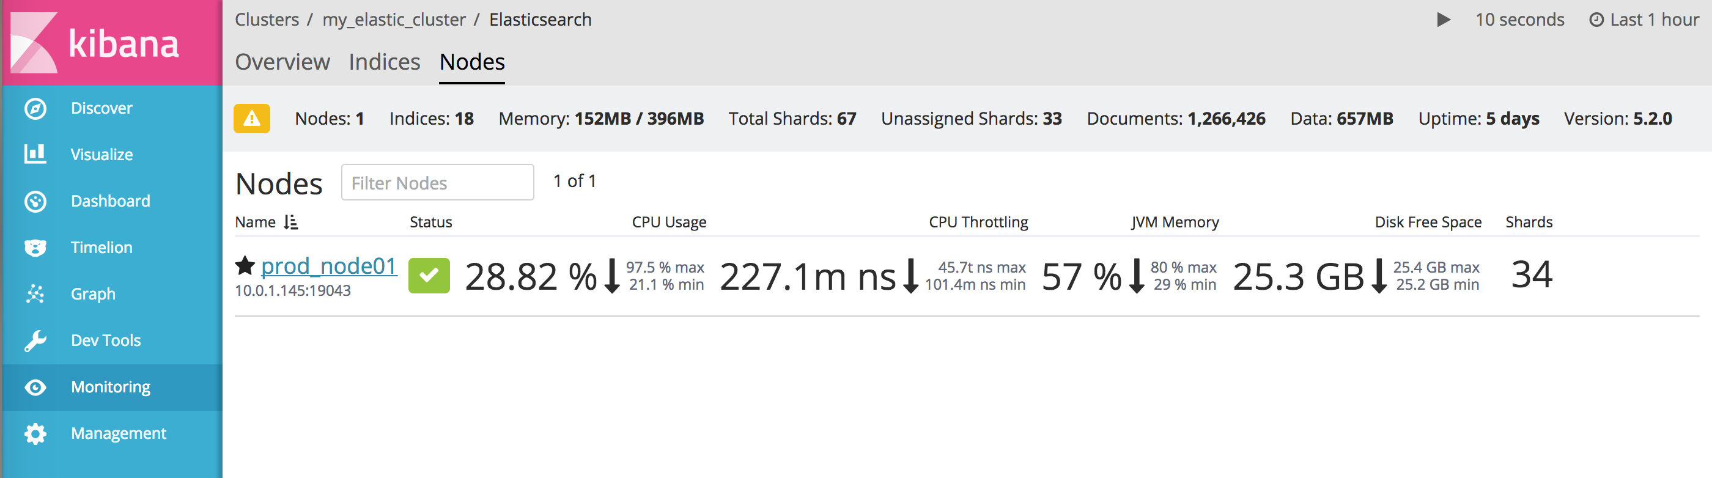
Task: Select the Visualize icon
Action: [35, 153]
